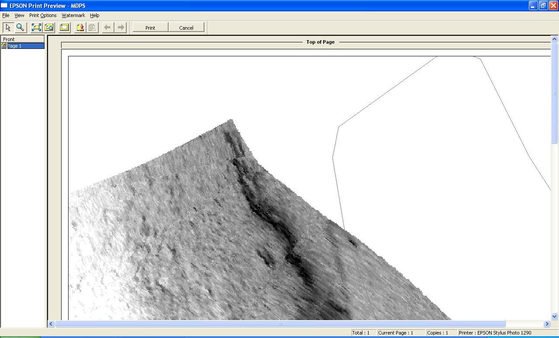The image size is (559, 338).
Task: Open the Watermark menu
Action: click(x=73, y=15)
